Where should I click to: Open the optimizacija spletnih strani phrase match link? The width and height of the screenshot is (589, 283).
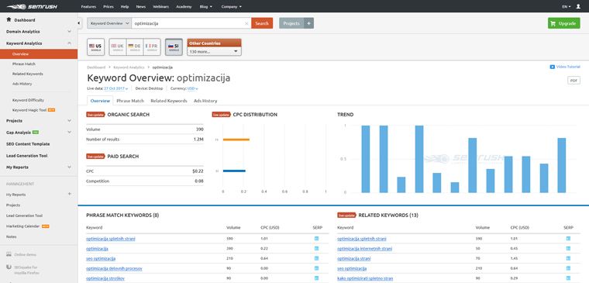tap(110, 239)
